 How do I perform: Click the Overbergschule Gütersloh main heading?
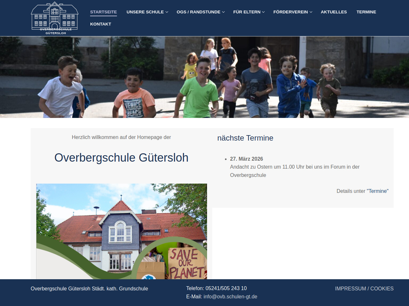coord(121,158)
